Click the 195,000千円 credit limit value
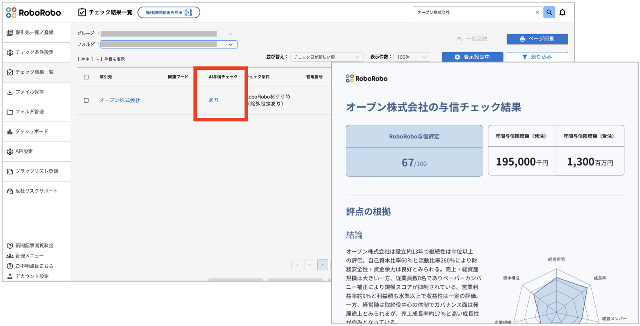 522,162
